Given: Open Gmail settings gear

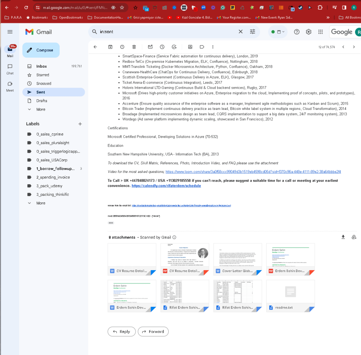Looking at the screenshot, I should click(308, 32).
